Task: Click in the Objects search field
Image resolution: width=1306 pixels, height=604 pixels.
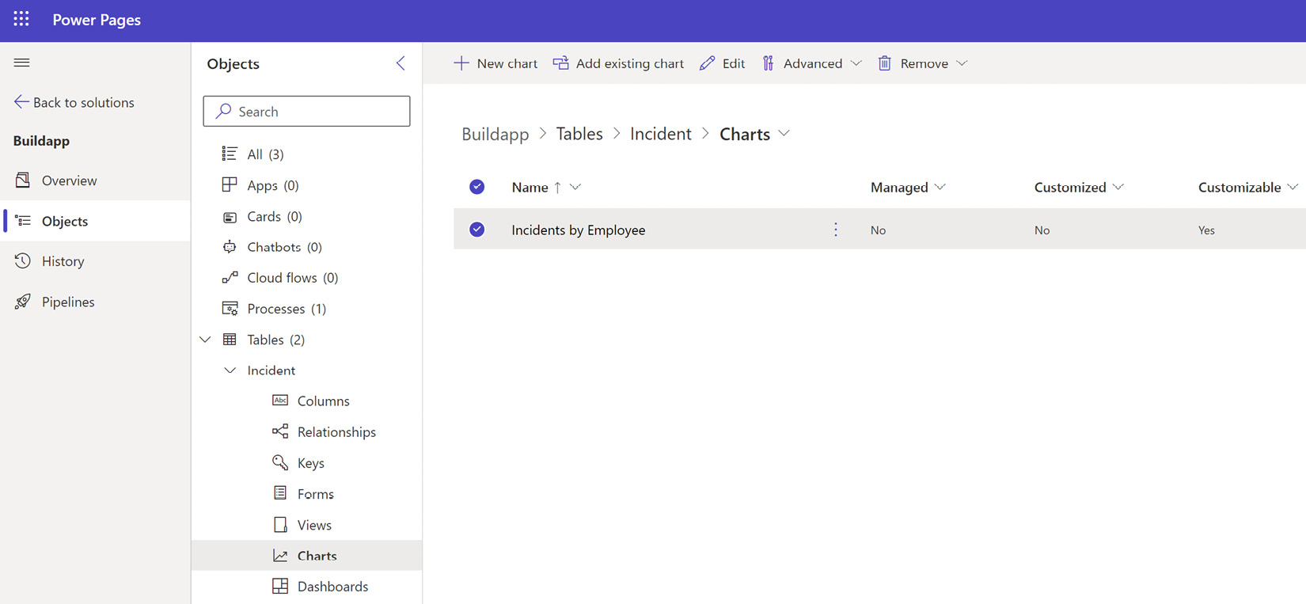Action: point(306,111)
